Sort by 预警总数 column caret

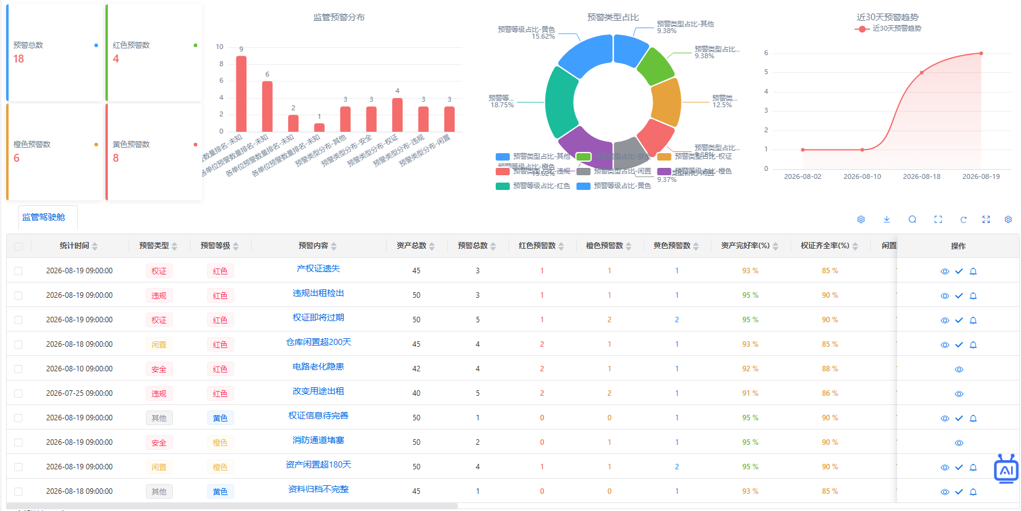[x=493, y=246]
